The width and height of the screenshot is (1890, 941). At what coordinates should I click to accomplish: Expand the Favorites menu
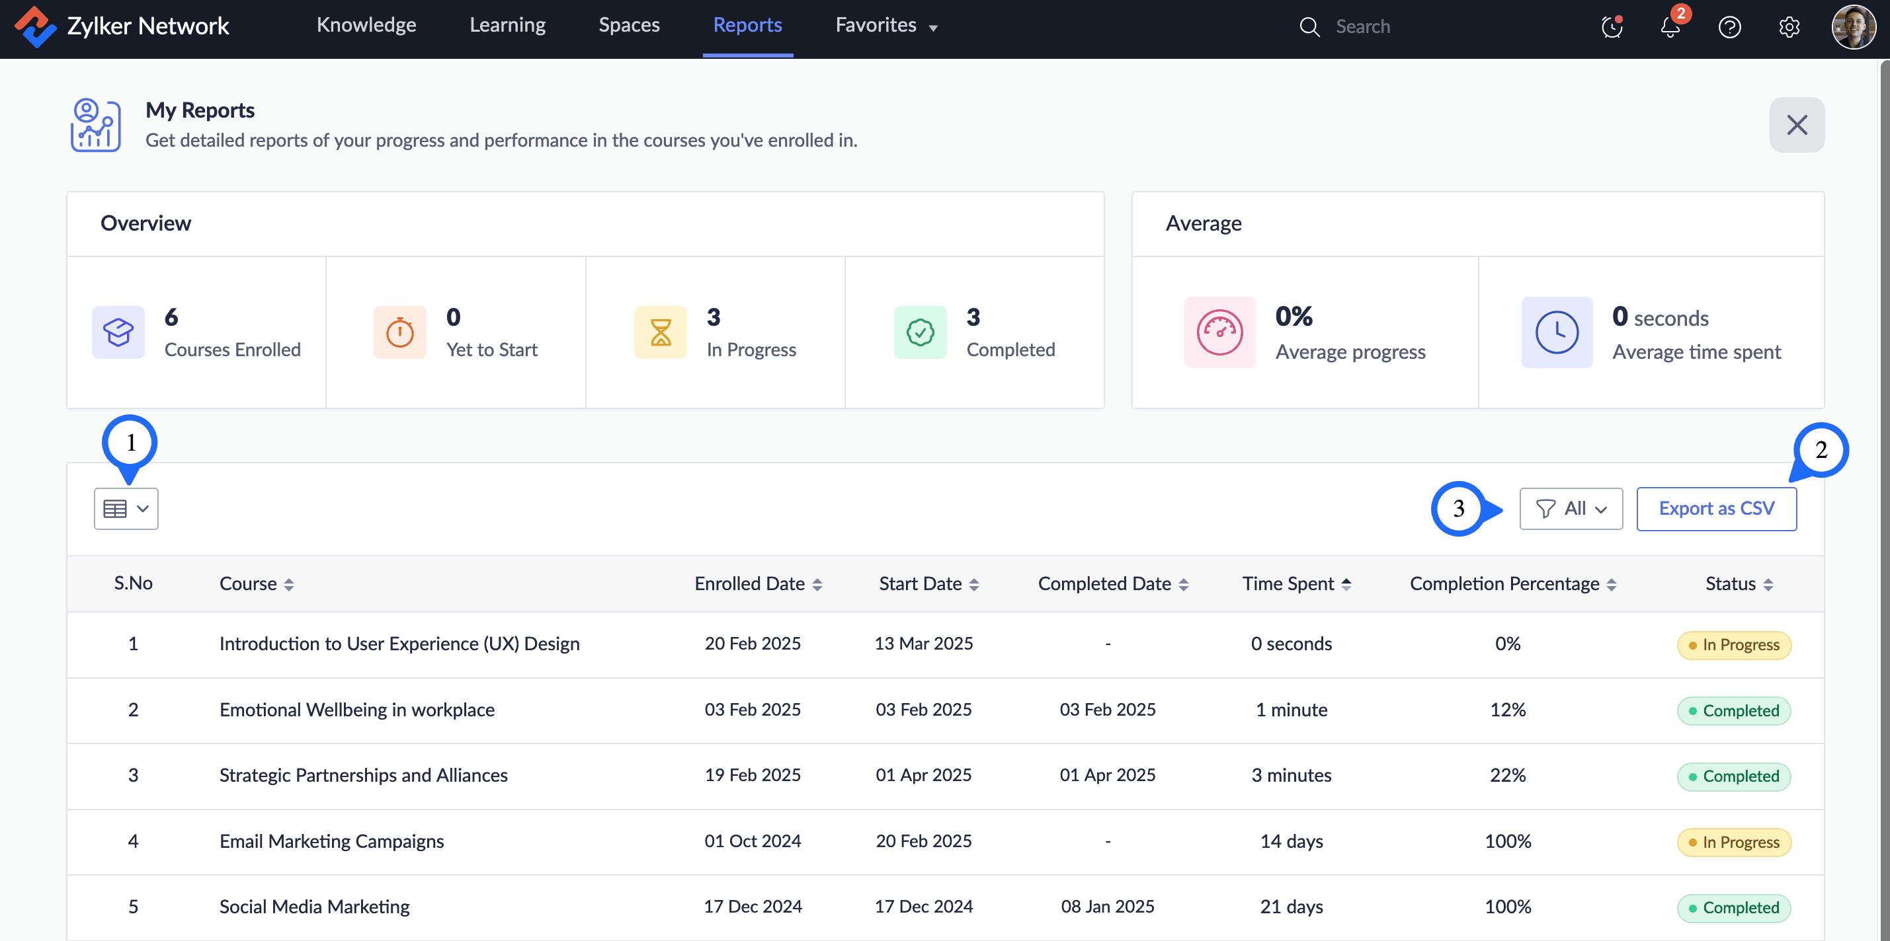[885, 26]
